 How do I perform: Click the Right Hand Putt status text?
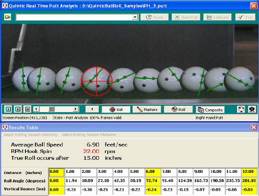210,118
